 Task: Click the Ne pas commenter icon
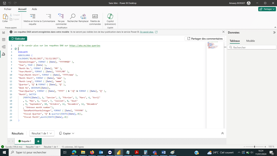(x=61, y=16)
